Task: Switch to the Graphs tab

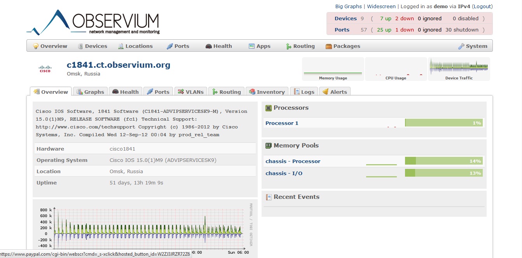Action: point(90,92)
